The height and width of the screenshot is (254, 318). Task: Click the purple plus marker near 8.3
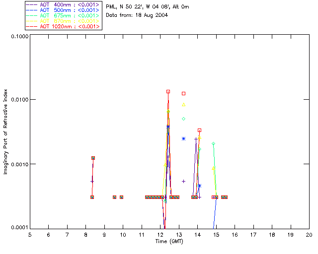[x=92, y=181]
